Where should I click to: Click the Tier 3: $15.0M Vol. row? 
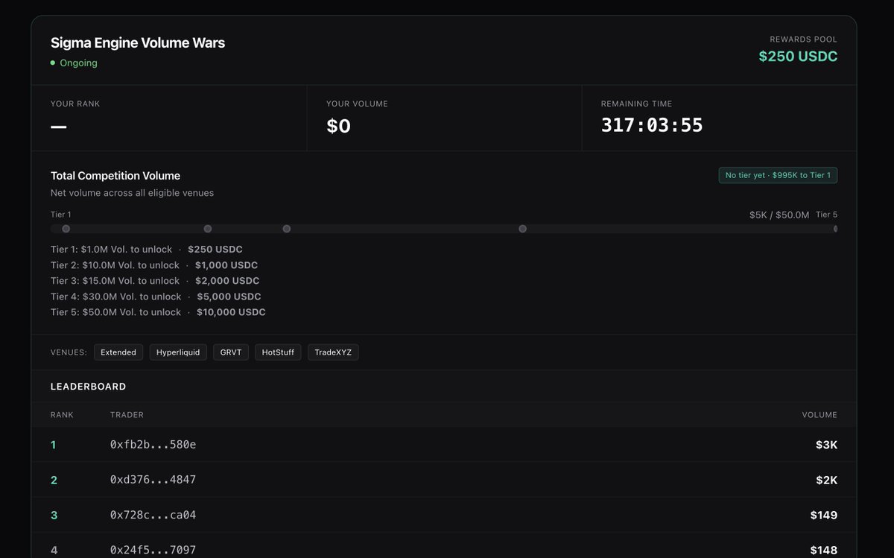coord(155,281)
